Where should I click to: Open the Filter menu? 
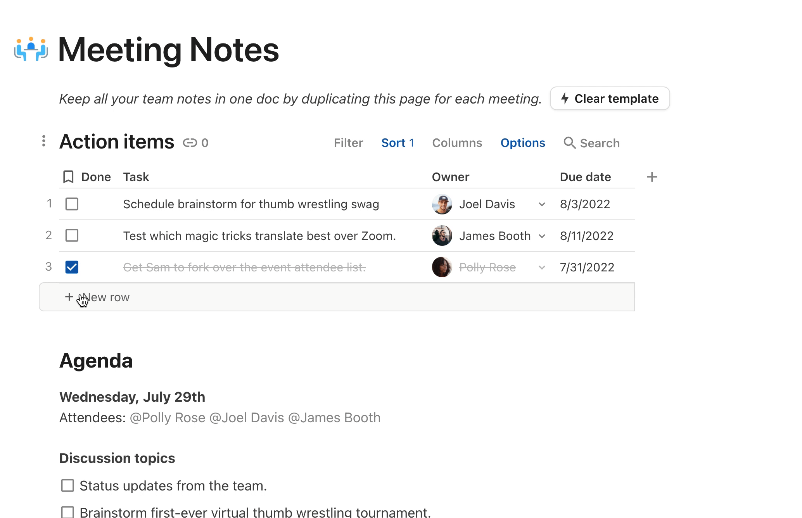point(348,143)
